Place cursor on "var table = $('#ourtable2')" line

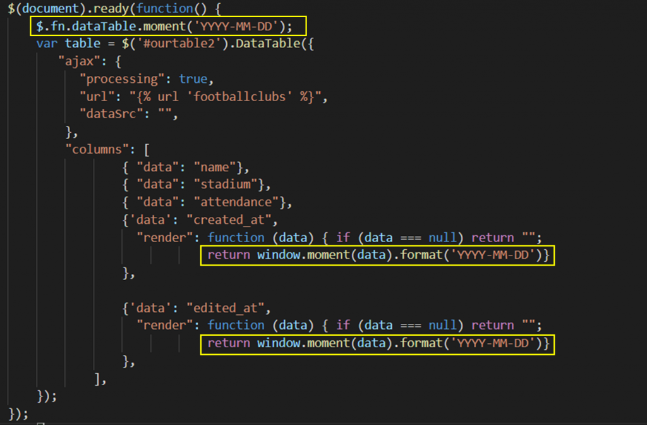tap(175, 44)
